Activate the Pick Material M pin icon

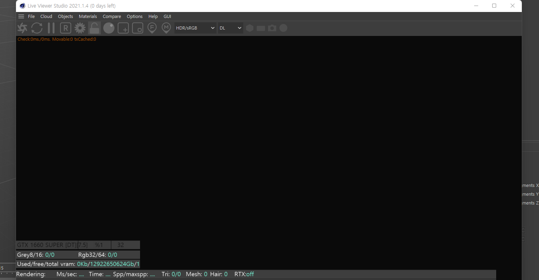click(166, 28)
